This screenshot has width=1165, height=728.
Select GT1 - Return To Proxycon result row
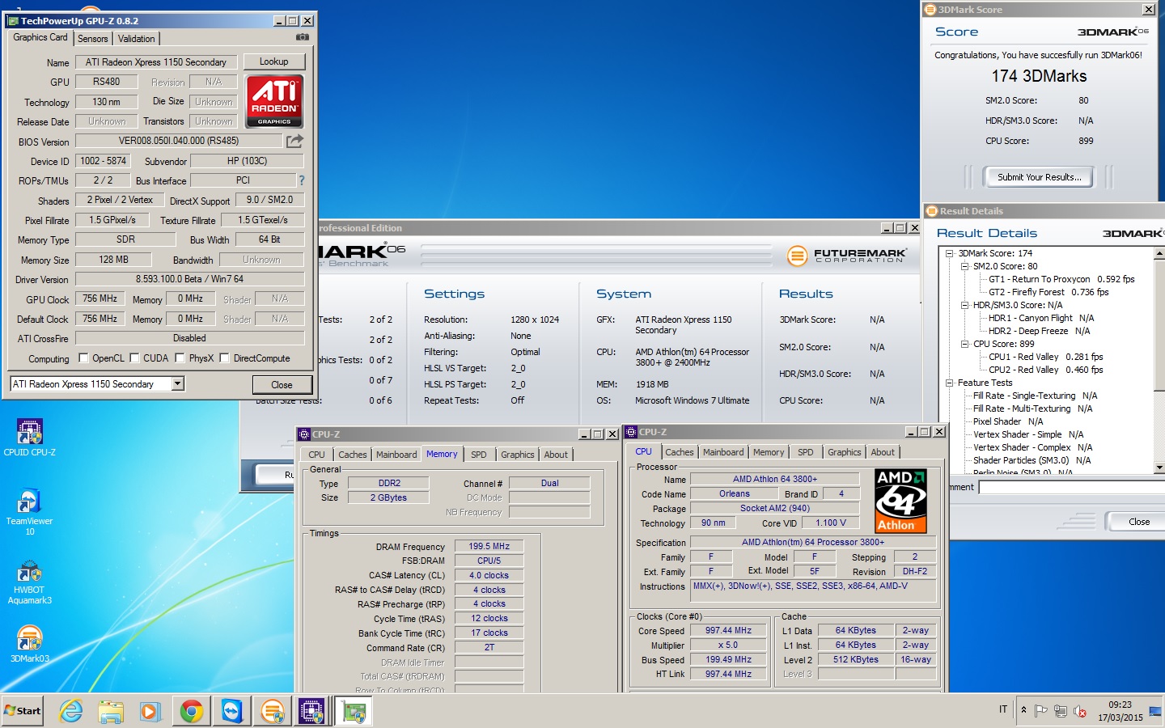point(1061,279)
